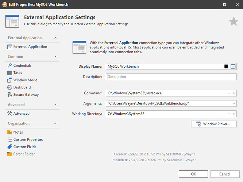
Task: Collapse the Common section
Action: [x=55, y=57]
